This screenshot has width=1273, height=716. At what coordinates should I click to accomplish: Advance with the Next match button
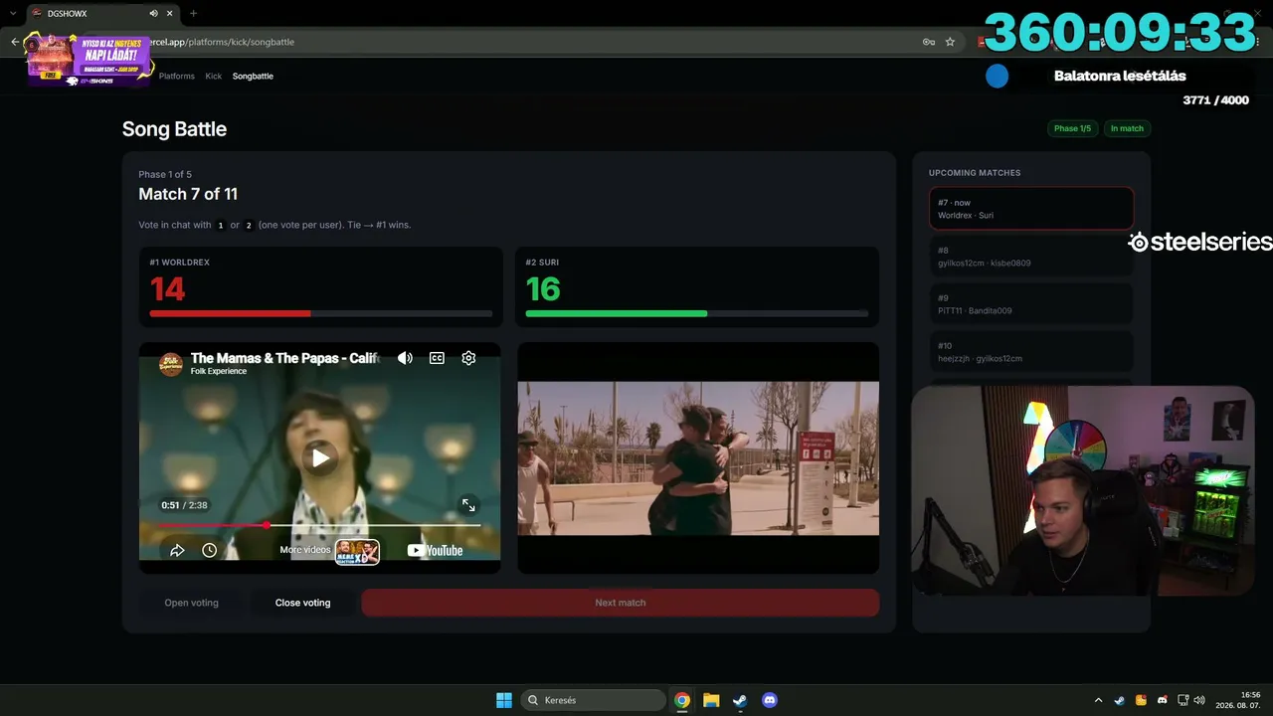(621, 603)
